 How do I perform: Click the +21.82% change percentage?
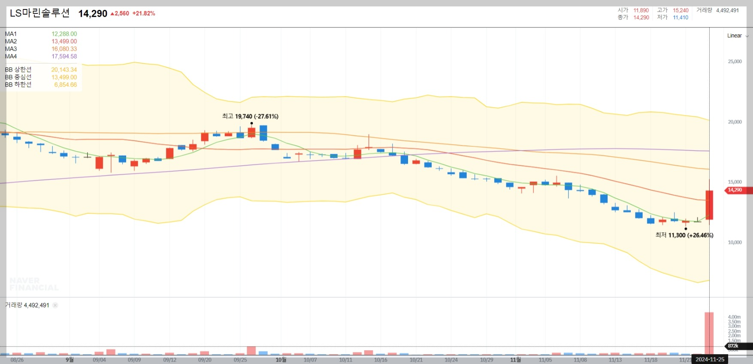click(x=144, y=13)
